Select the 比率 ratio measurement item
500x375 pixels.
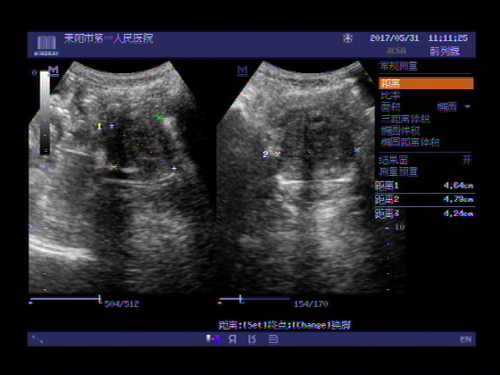391,95
